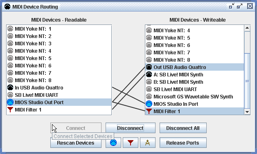Click the Disconnect button
The image size is (257, 154).
click(x=131, y=128)
